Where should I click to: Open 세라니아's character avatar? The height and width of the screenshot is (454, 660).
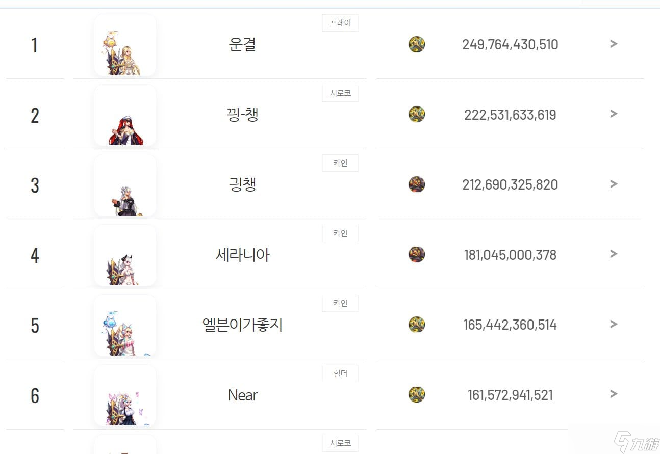pyautogui.click(x=125, y=255)
